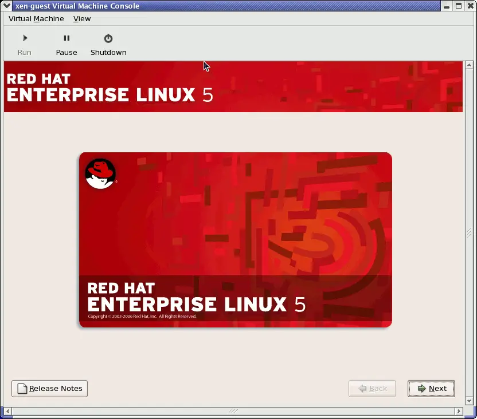
Task: Click the right arrow on the horizontal scrollbar
Action: [x=458, y=410]
